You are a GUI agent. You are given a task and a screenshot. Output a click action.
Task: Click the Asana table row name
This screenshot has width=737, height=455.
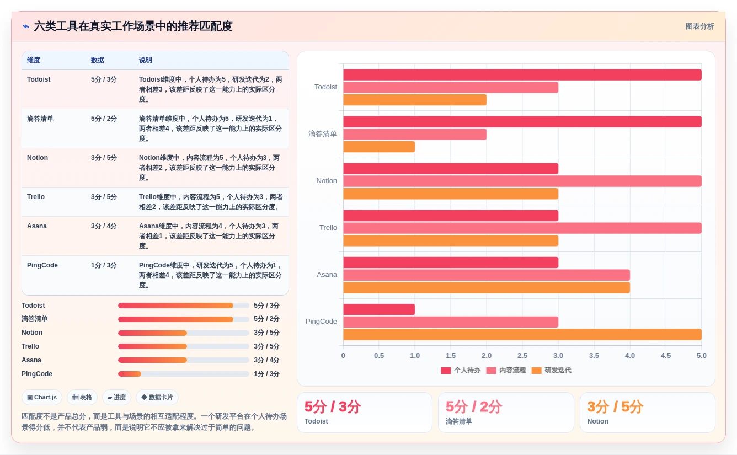pos(37,226)
